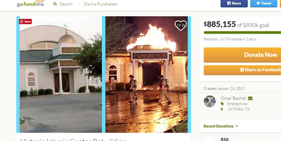Click the green fundraising progress bar

pyautogui.click(x=242, y=32)
